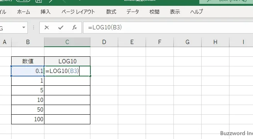Select the cell with value 50
This screenshot has width=253, height=139.
click(28, 110)
